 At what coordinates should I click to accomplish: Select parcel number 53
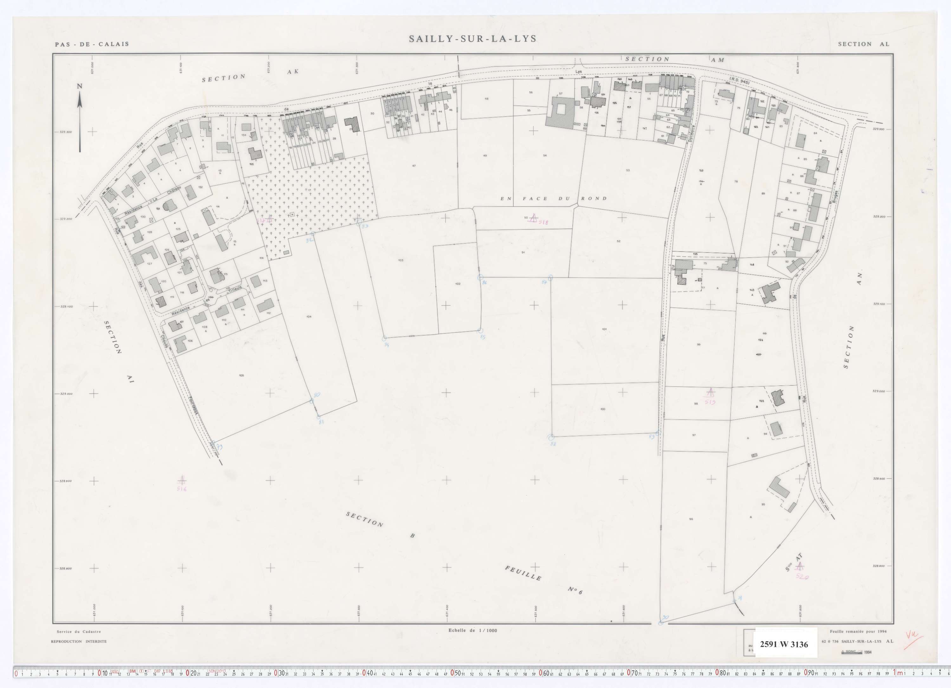tap(628, 170)
